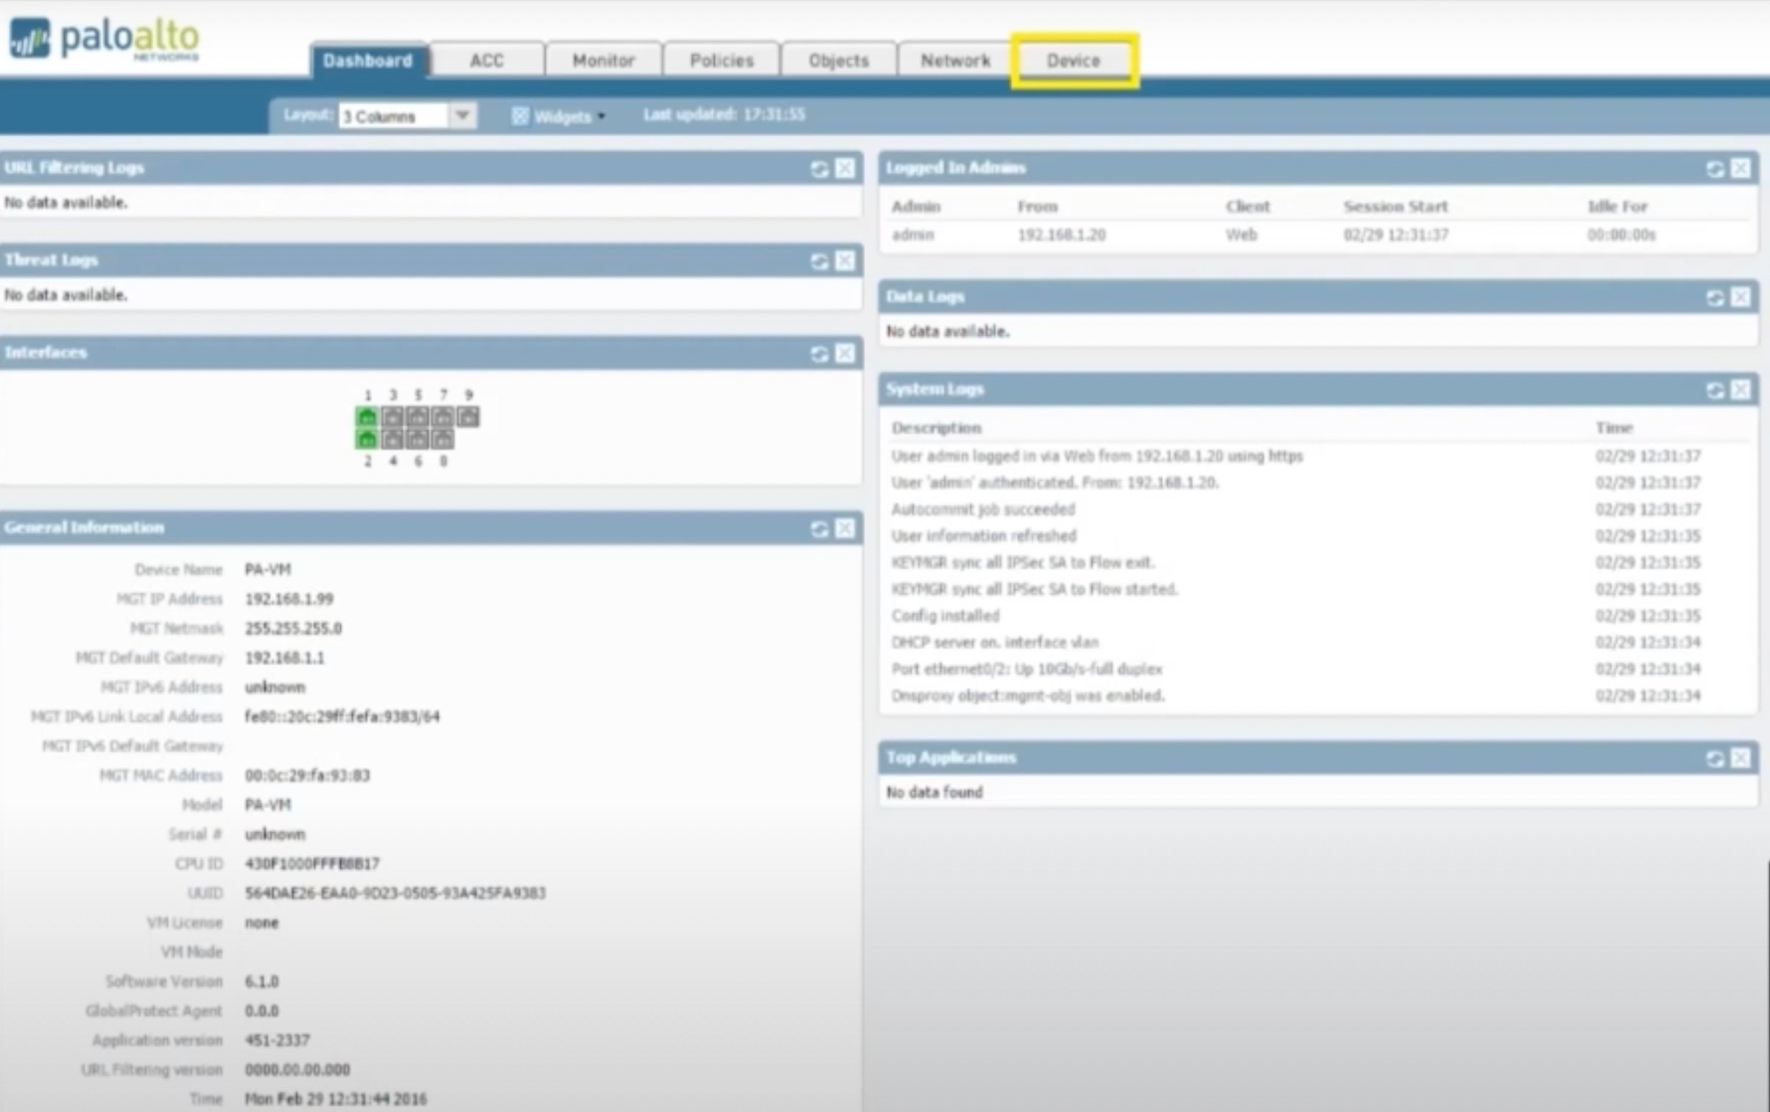Go to the Policies tab
Screen dimensions: 1770x1112
point(722,60)
